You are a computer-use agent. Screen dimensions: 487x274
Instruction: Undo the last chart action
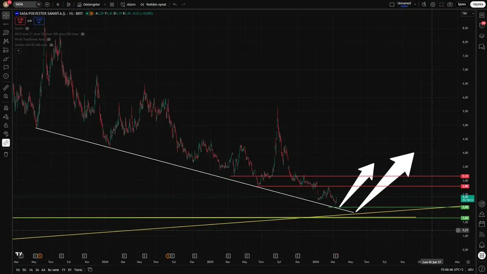[x=175, y=4]
